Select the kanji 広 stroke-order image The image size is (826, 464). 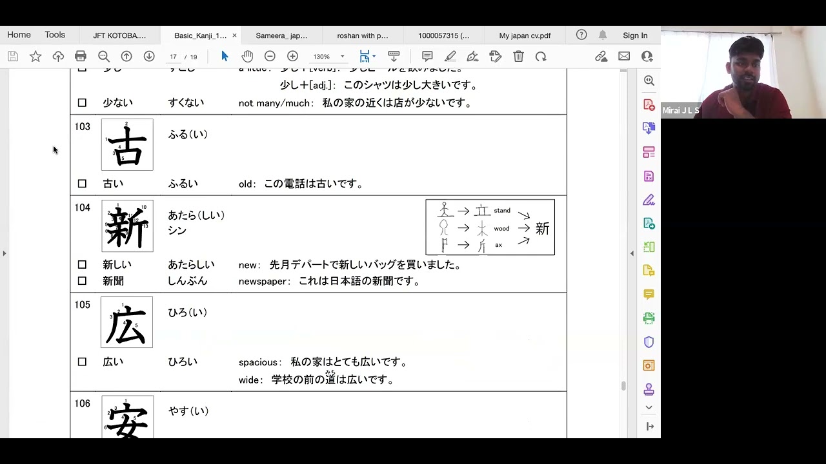[x=126, y=322]
